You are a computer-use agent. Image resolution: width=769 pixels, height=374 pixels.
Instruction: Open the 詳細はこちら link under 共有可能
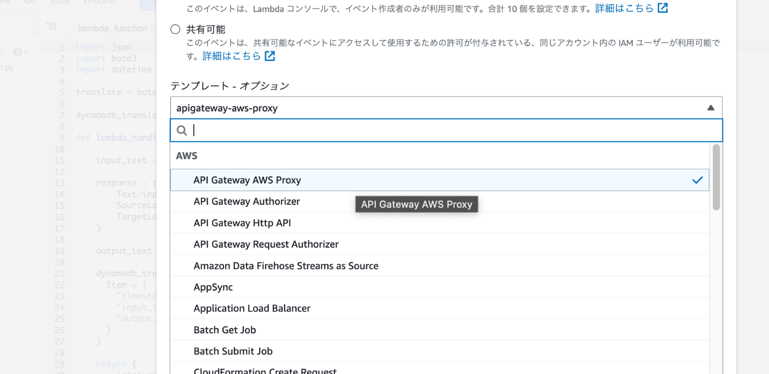point(232,56)
